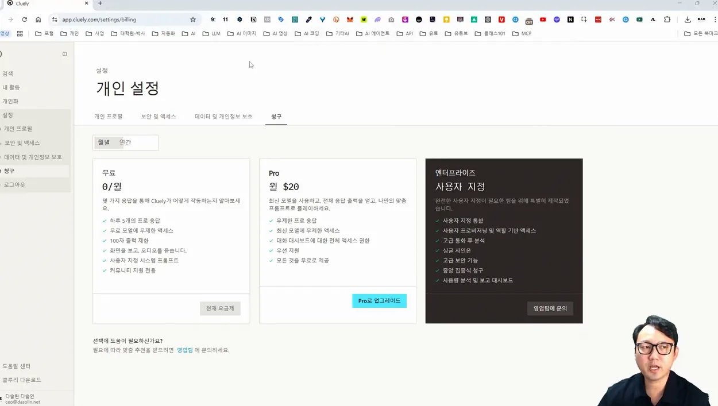Open the red V extension icon
The height and width of the screenshot is (406, 718).
pyautogui.click(x=501, y=20)
